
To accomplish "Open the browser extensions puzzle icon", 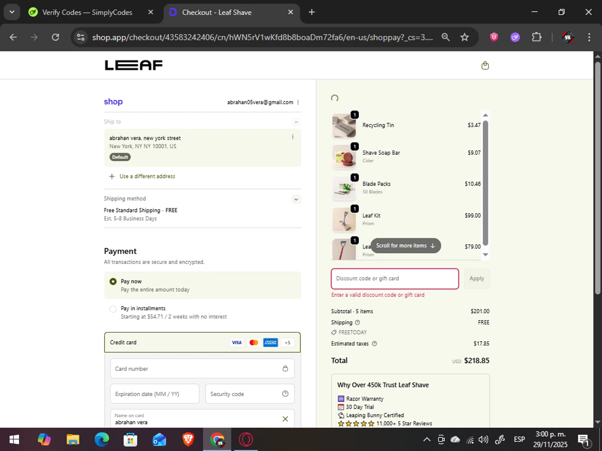I will (537, 37).
